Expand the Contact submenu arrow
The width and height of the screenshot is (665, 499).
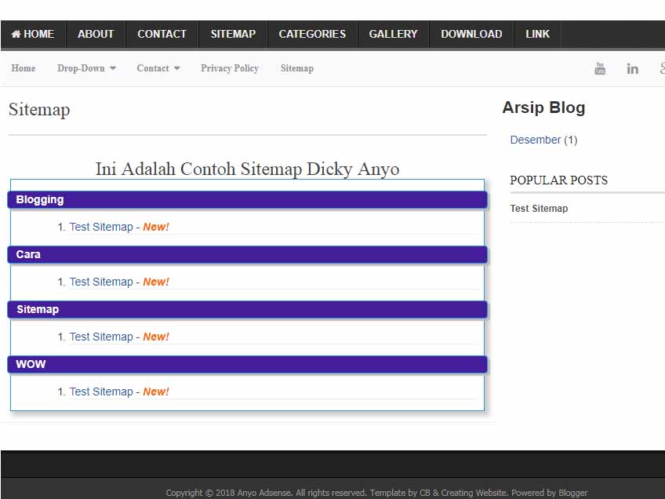pyautogui.click(x=177, y=68)
